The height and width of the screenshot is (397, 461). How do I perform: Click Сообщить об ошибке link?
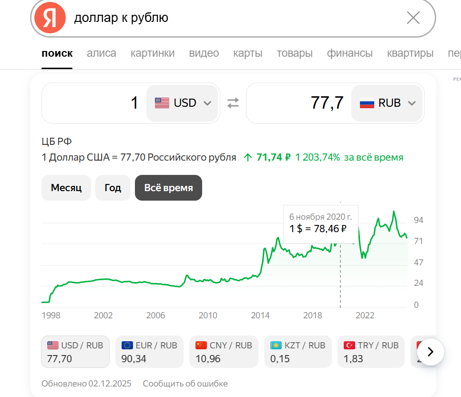(x=185, y=384)
